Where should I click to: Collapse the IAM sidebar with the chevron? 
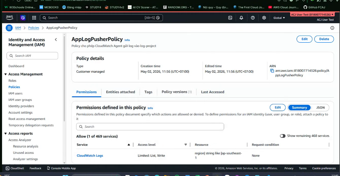coord(56,40)
